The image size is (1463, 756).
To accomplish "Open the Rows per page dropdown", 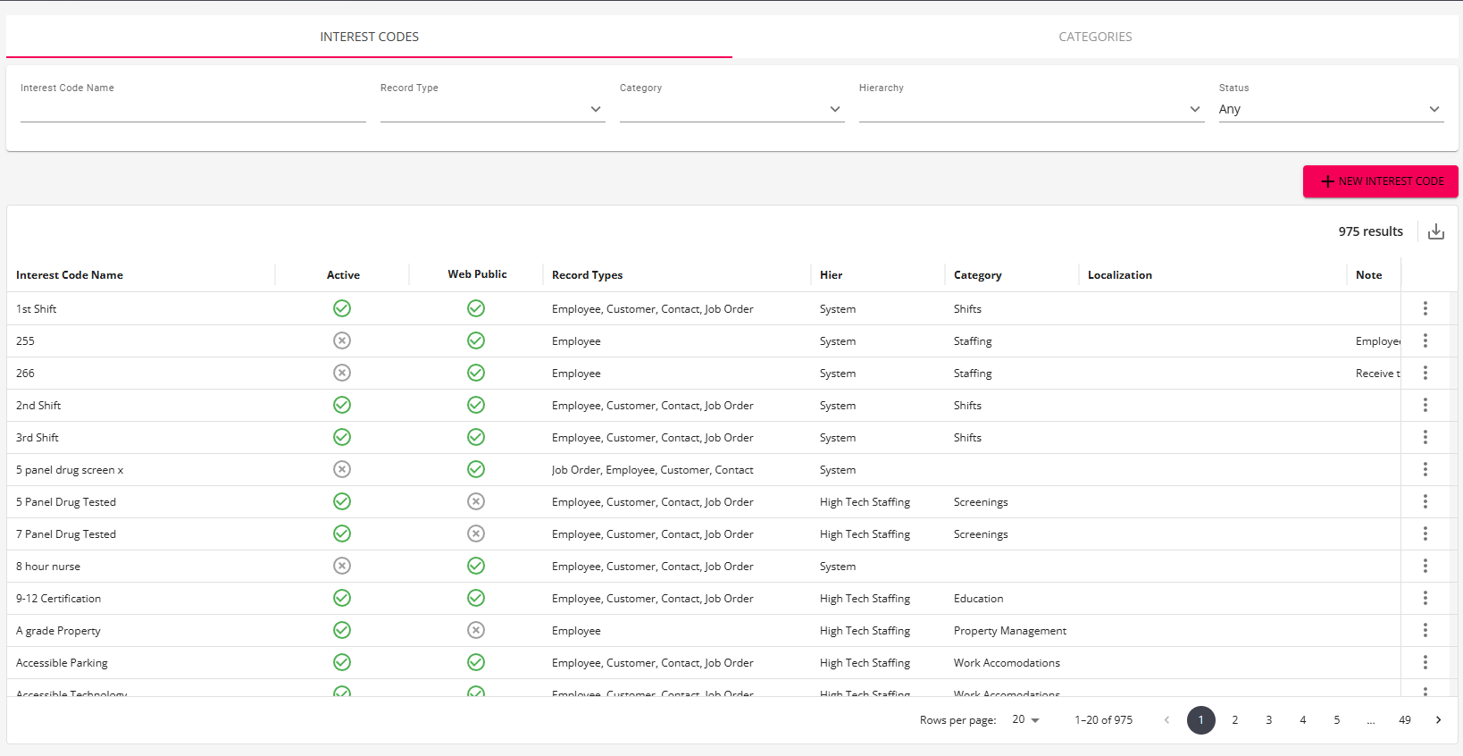I will coord(1025,720).
